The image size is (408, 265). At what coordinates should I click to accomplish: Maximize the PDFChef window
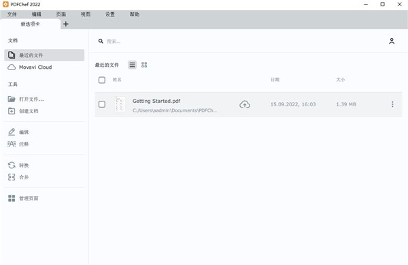coord(382,5)
